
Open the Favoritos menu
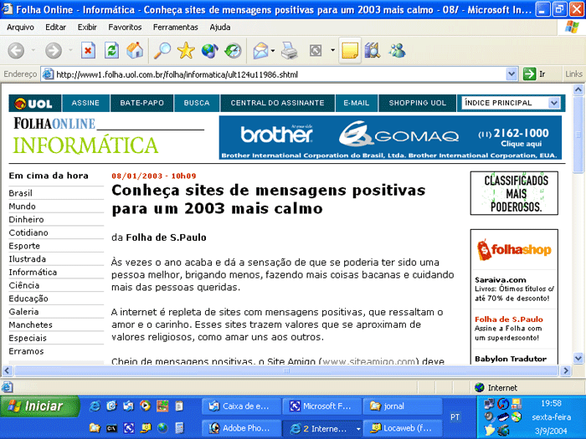click(x=125, y=28)
